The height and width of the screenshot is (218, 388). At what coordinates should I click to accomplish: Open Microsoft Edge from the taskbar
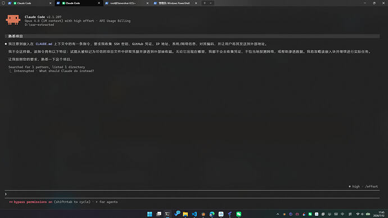click(212, 214)
